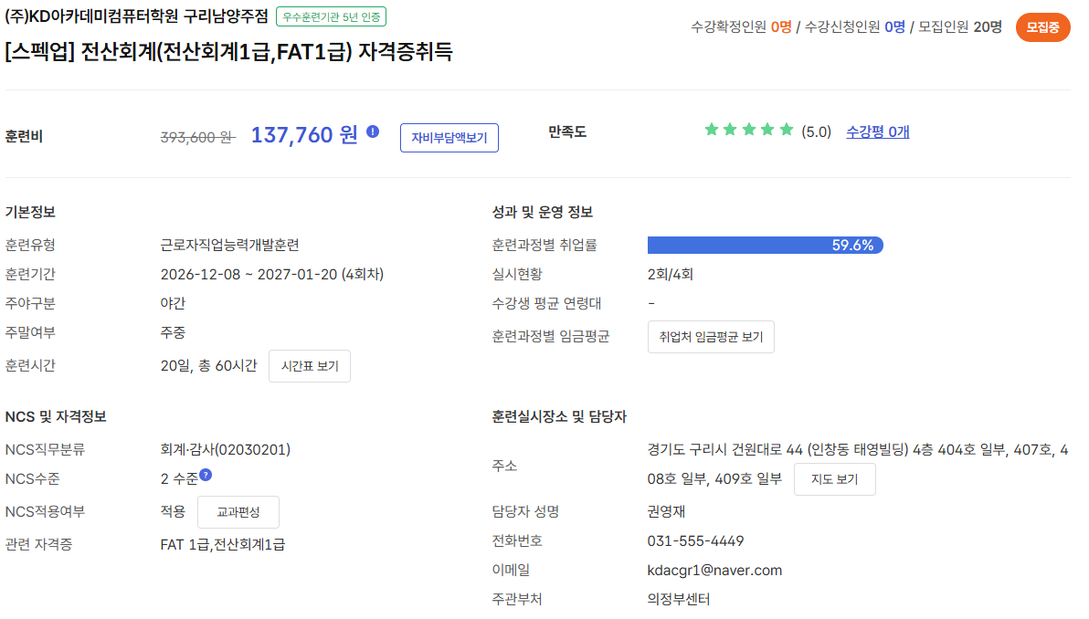Click the phone number 031-555-4449

pyautogui.click(x=695, y=541)
